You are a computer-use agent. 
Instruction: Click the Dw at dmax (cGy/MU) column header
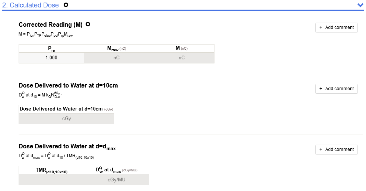click(117, 170)
